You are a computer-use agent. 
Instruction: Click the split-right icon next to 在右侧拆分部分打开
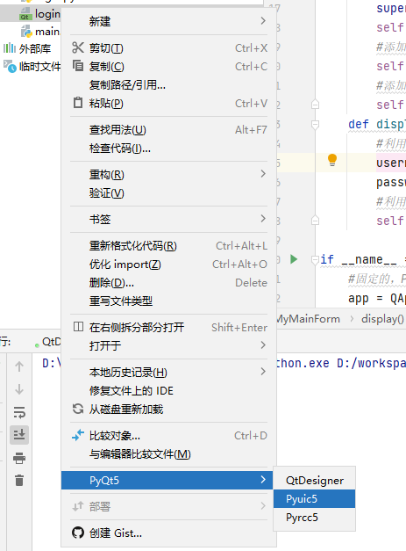(78, 327)
